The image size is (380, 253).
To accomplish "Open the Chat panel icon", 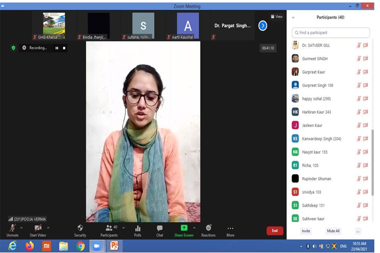I will point(160,228).
